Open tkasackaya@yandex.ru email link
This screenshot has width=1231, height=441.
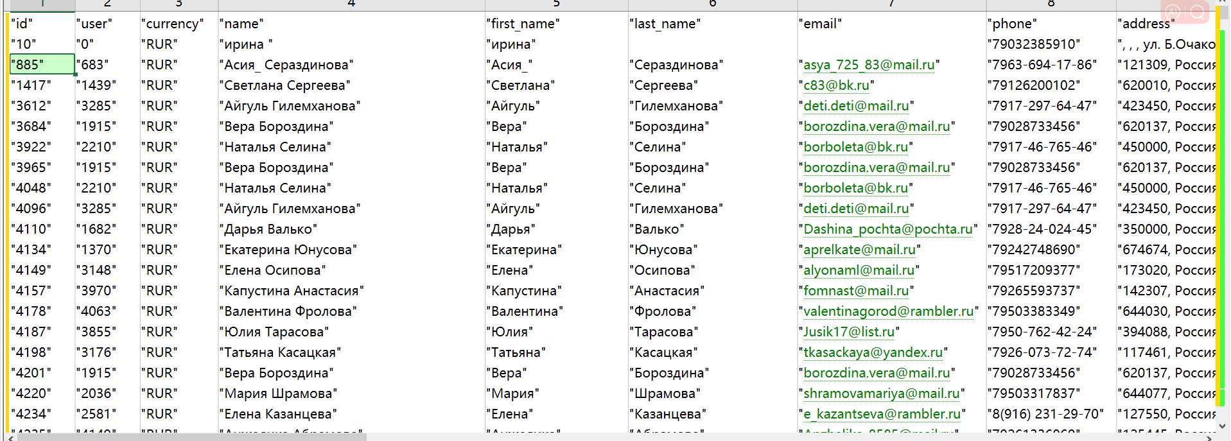[x=873, y=352]
